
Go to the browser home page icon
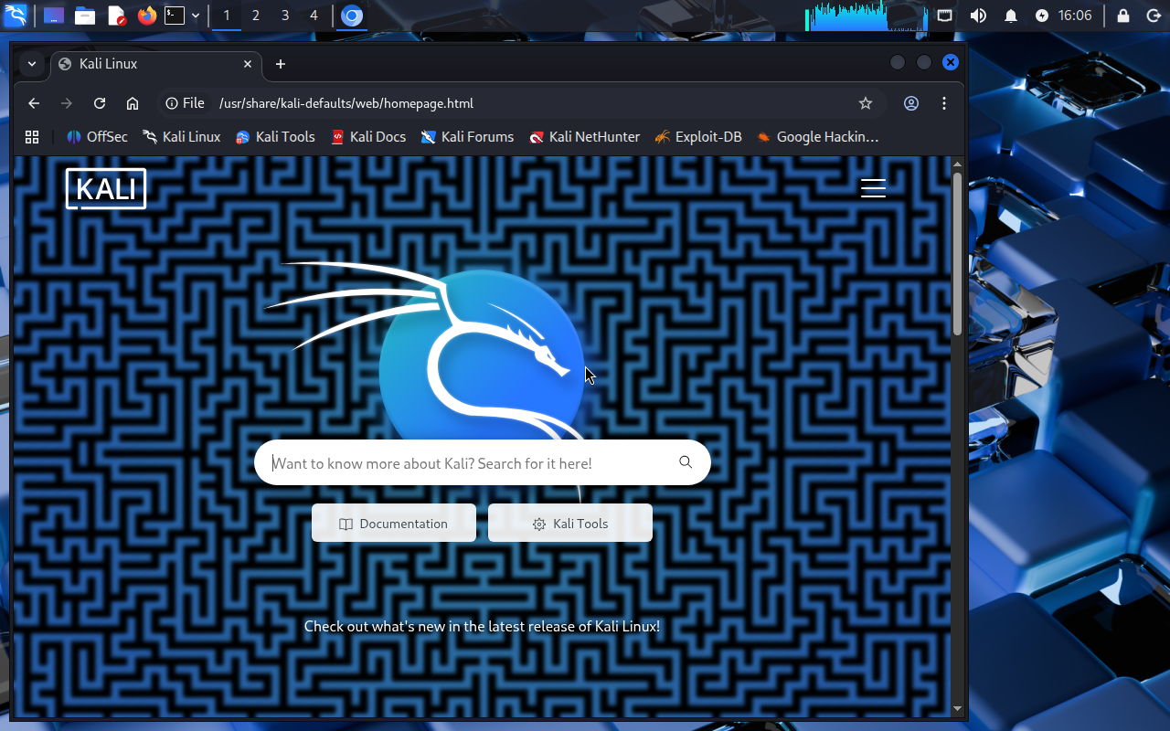(x=133, y=103)
